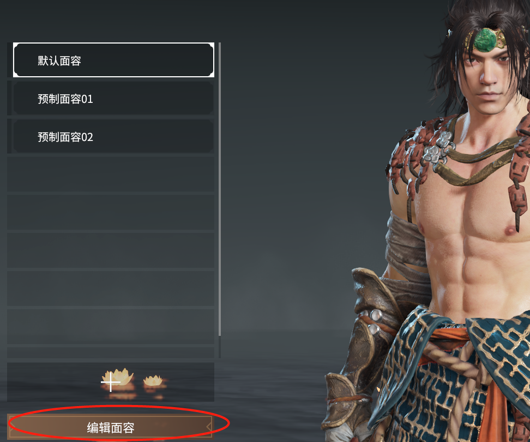Click the large lotus lantern behind plus
This screenshot has width=530, height=442.
click(x=118, y=376)
